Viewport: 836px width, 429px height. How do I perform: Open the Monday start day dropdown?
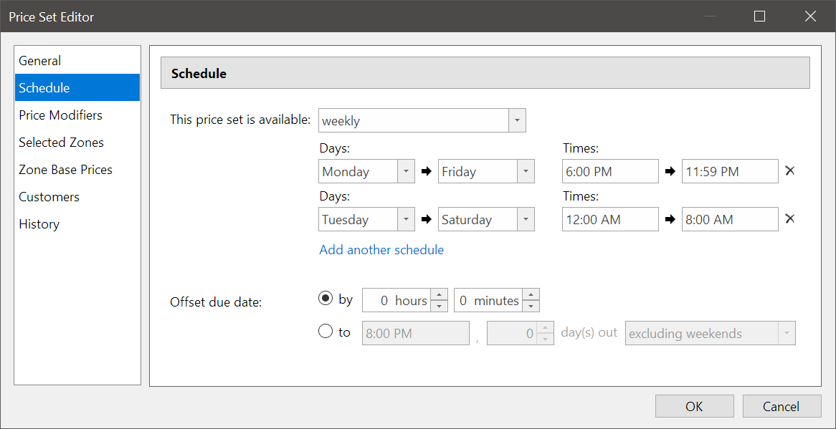[407, 170]
